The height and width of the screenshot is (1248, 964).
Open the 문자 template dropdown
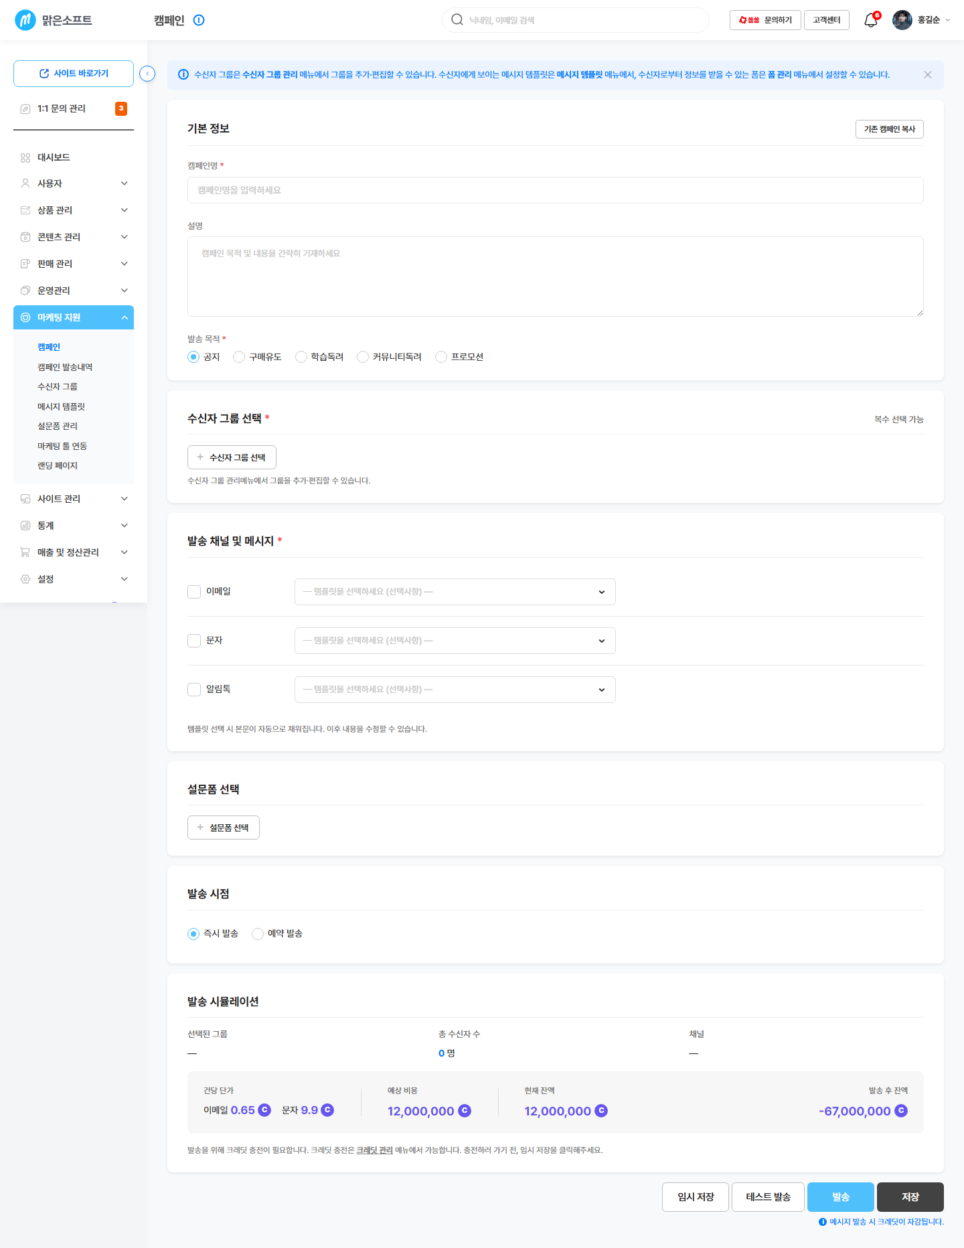(x=455, y=641)
